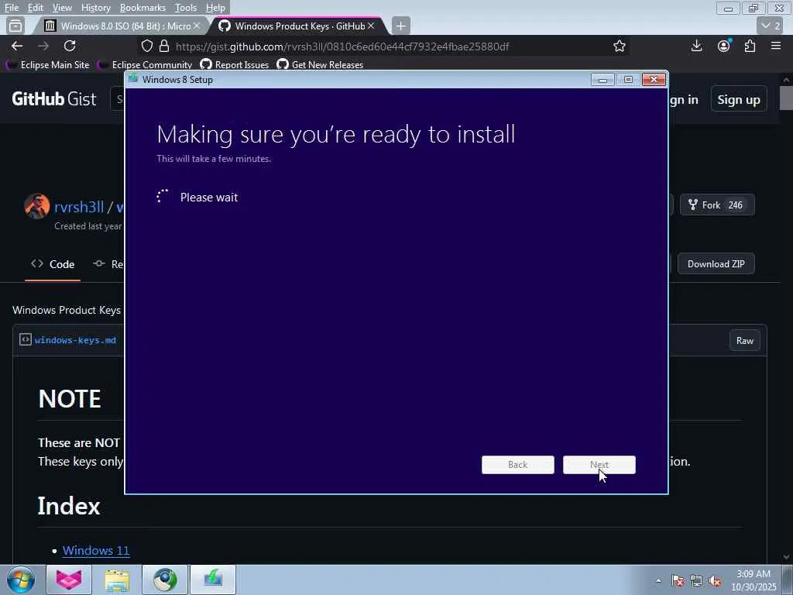Image resolution: width=793 pixels, height=595 pixels.
Task: Click the code file icon beside windows-keys.md
Action: tap(26, 339)
